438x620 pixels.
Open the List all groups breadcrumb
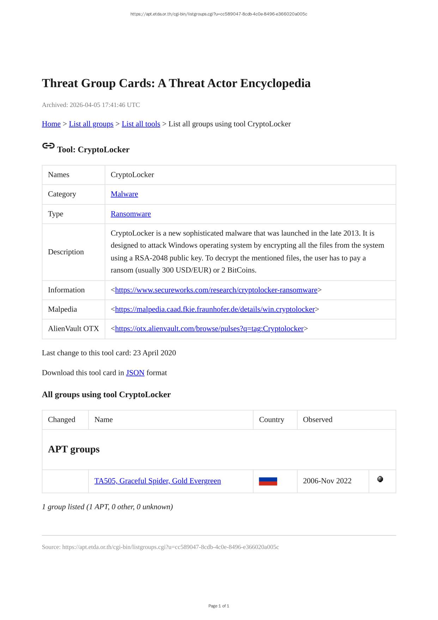[91, 124]
